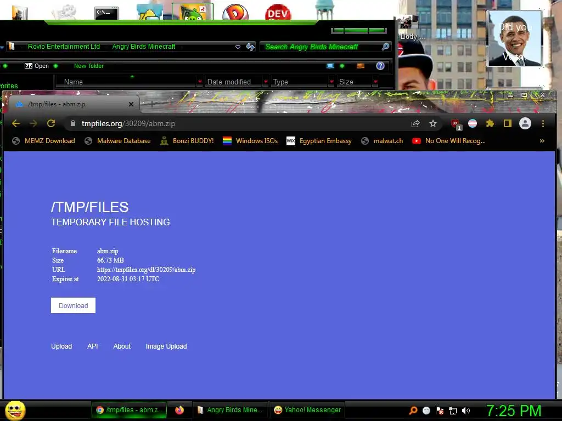Open No One Will Recog... YouTube bookmark
The image size is (562, 421).
449,141
